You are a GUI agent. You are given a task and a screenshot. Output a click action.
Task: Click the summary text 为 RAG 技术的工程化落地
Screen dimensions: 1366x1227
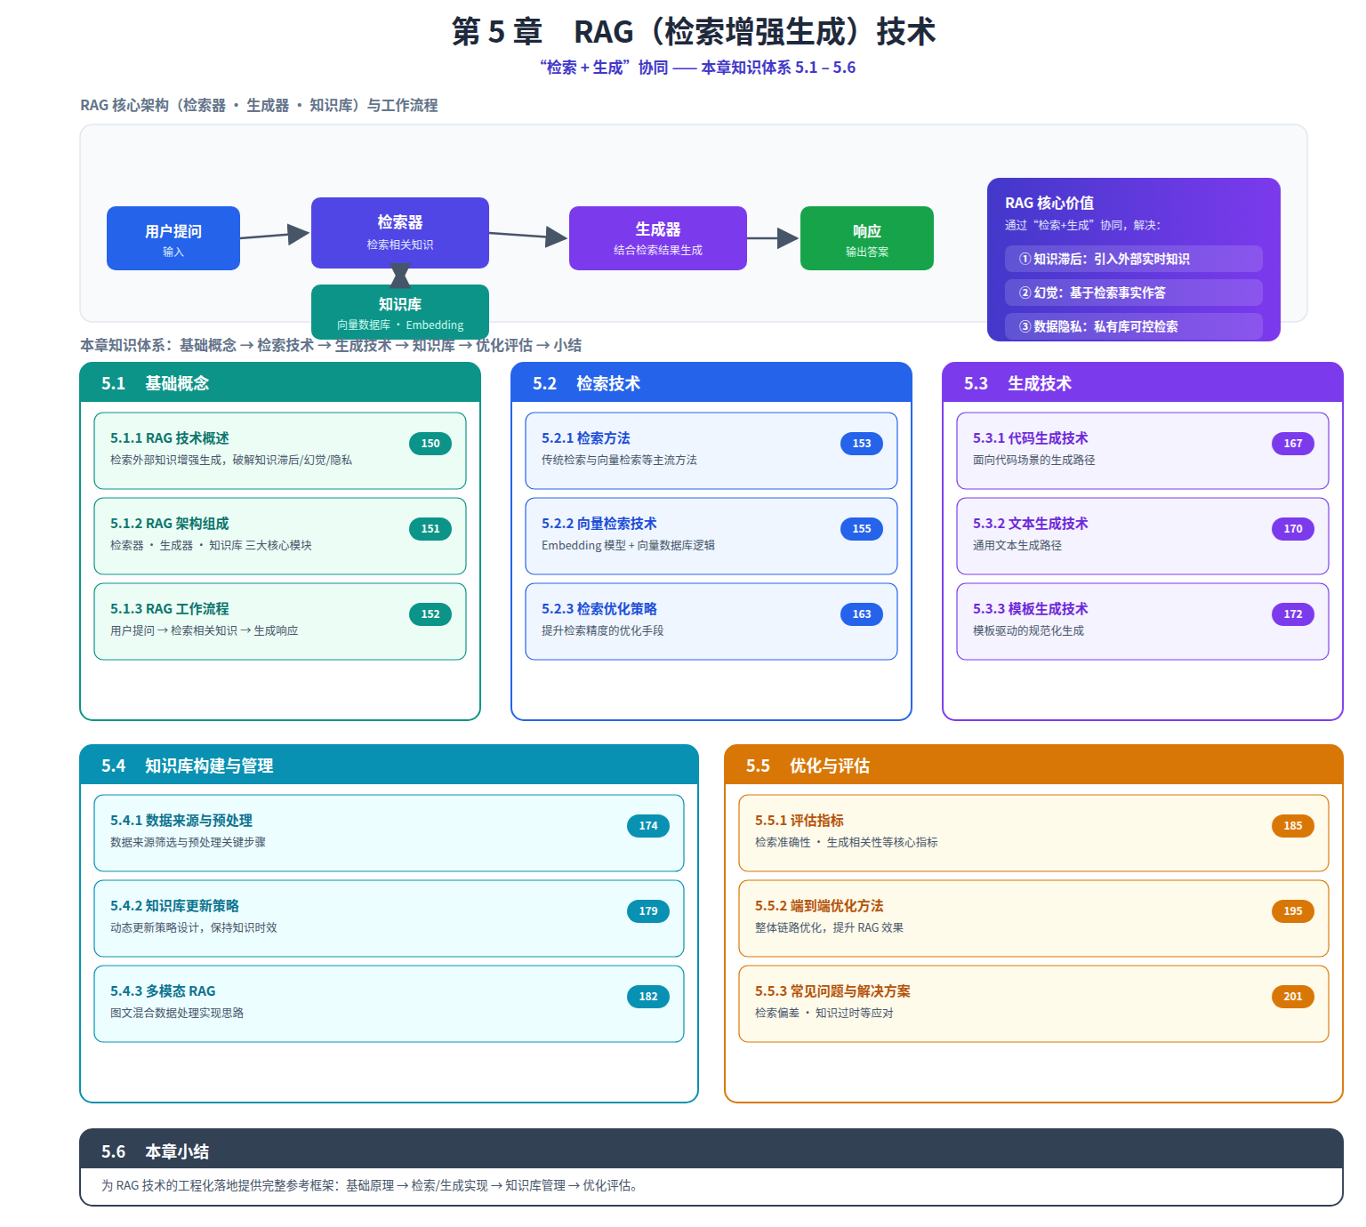coord(371,1185)
